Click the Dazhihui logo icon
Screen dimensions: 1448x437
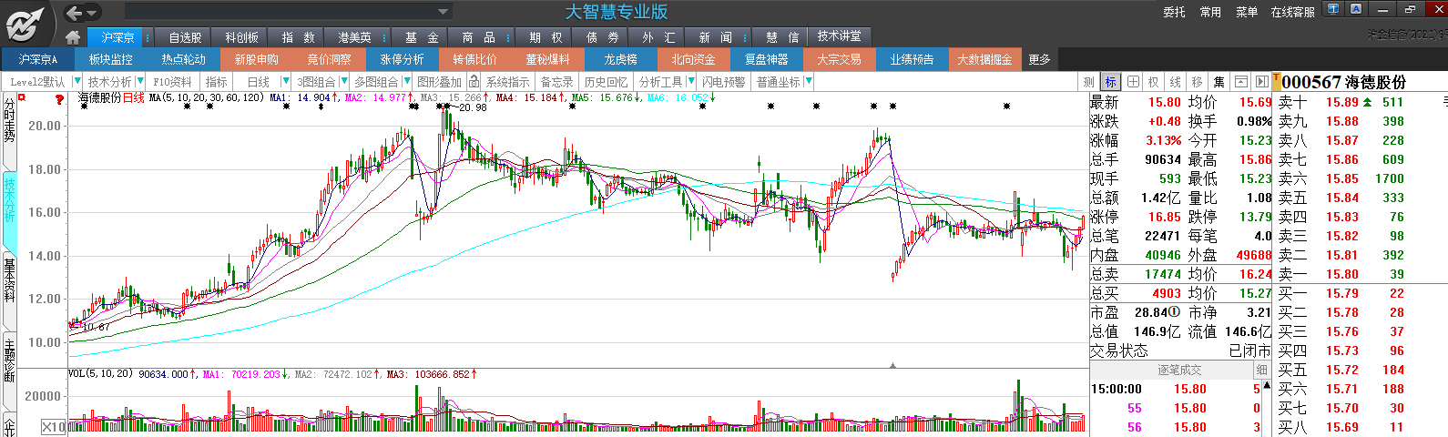(x=25, y=23)
